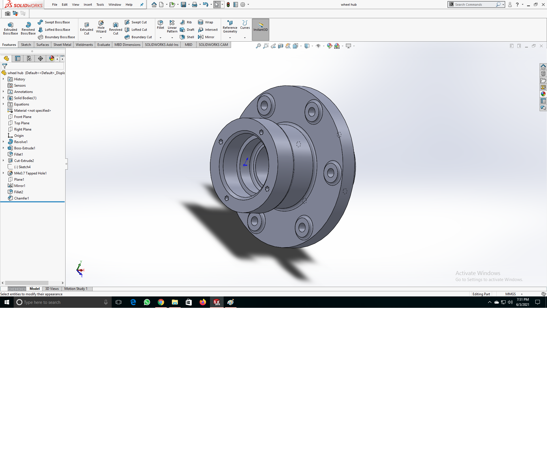Open the Reference Geometry dropdown arrow
Image resolution: width=547 pixels, height=476 pixels.
(230, 38)
